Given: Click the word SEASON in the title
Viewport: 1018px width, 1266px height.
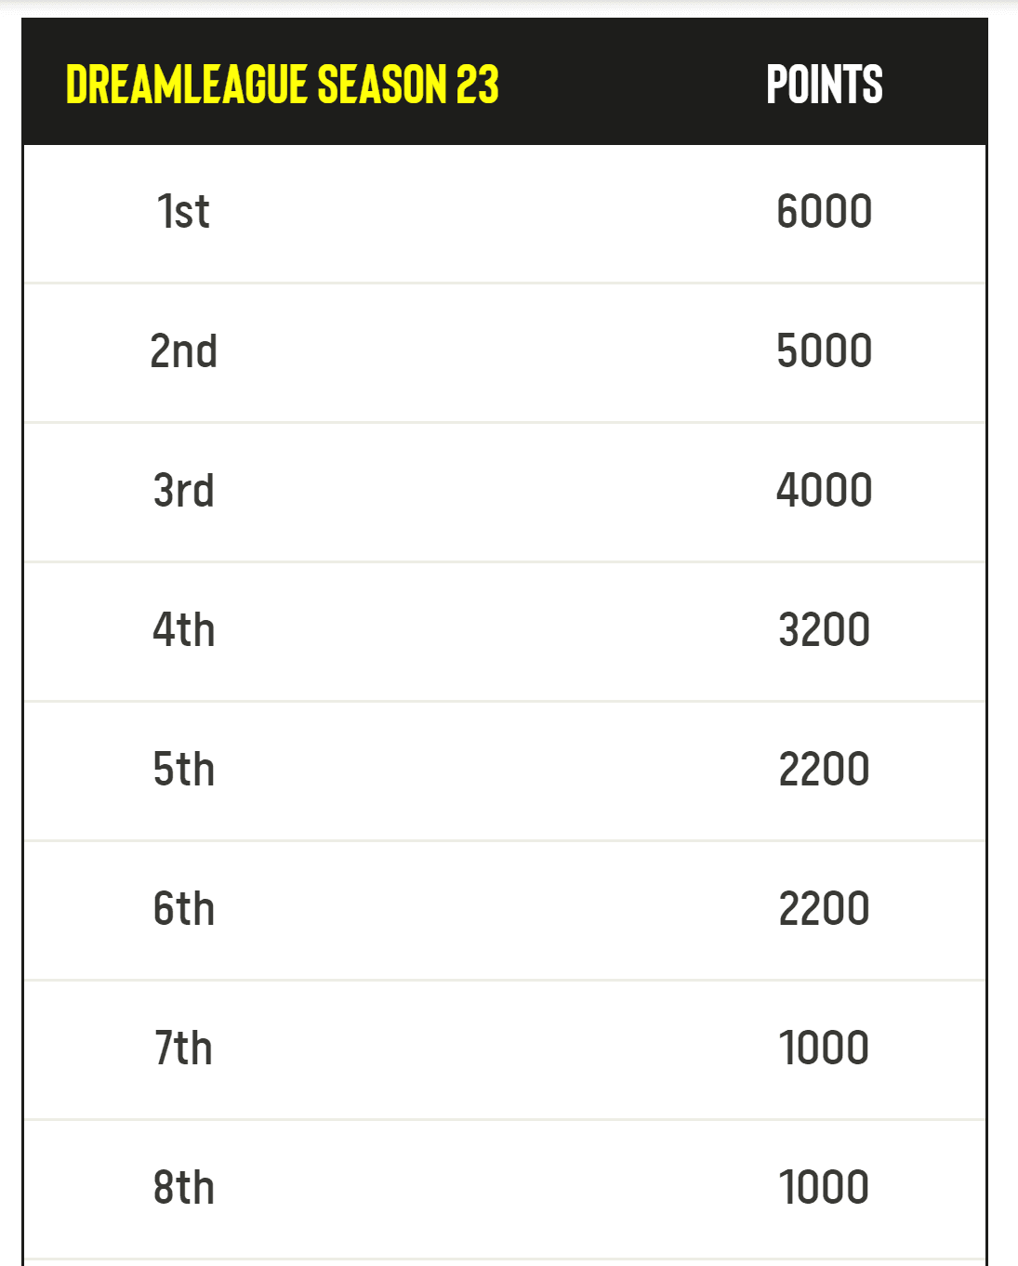Looking at the screenshot, I should pyautogui.click(x=381, y=85).
